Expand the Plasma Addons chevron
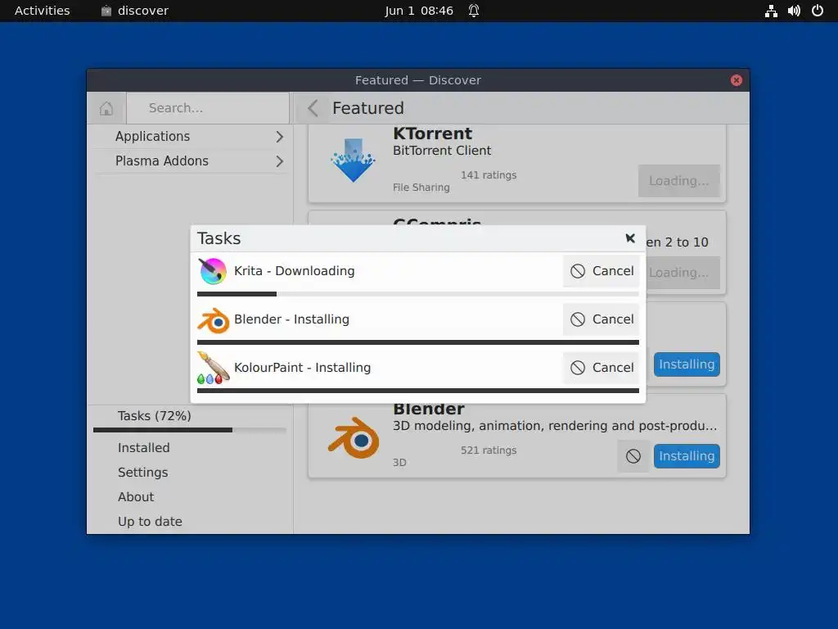 coord(280,161)
